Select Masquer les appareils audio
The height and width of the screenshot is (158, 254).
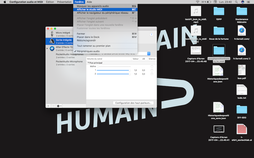click(93, 6)
